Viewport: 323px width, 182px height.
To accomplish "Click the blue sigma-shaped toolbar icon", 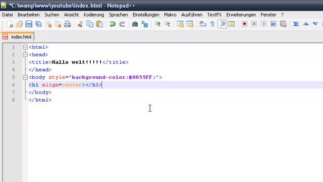I will (x=296, y=24).
